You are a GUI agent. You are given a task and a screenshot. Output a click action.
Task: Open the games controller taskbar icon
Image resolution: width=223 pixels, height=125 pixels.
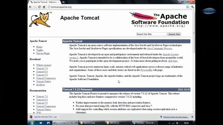(x=48, y=123)
